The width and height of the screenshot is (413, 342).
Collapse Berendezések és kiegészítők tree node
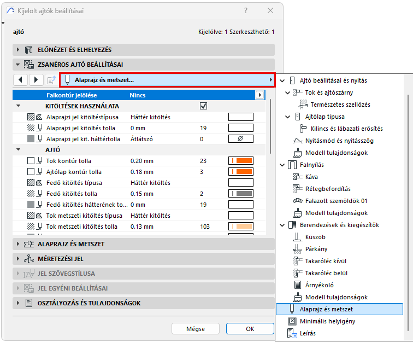coord(282,225)
